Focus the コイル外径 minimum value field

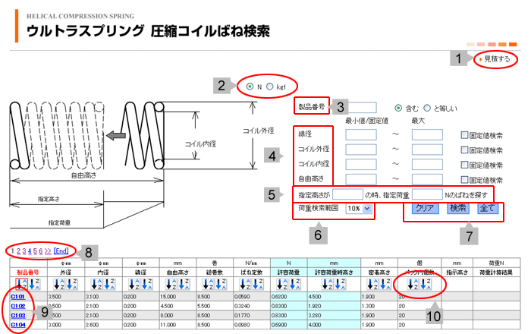click(x=361, y=150)
